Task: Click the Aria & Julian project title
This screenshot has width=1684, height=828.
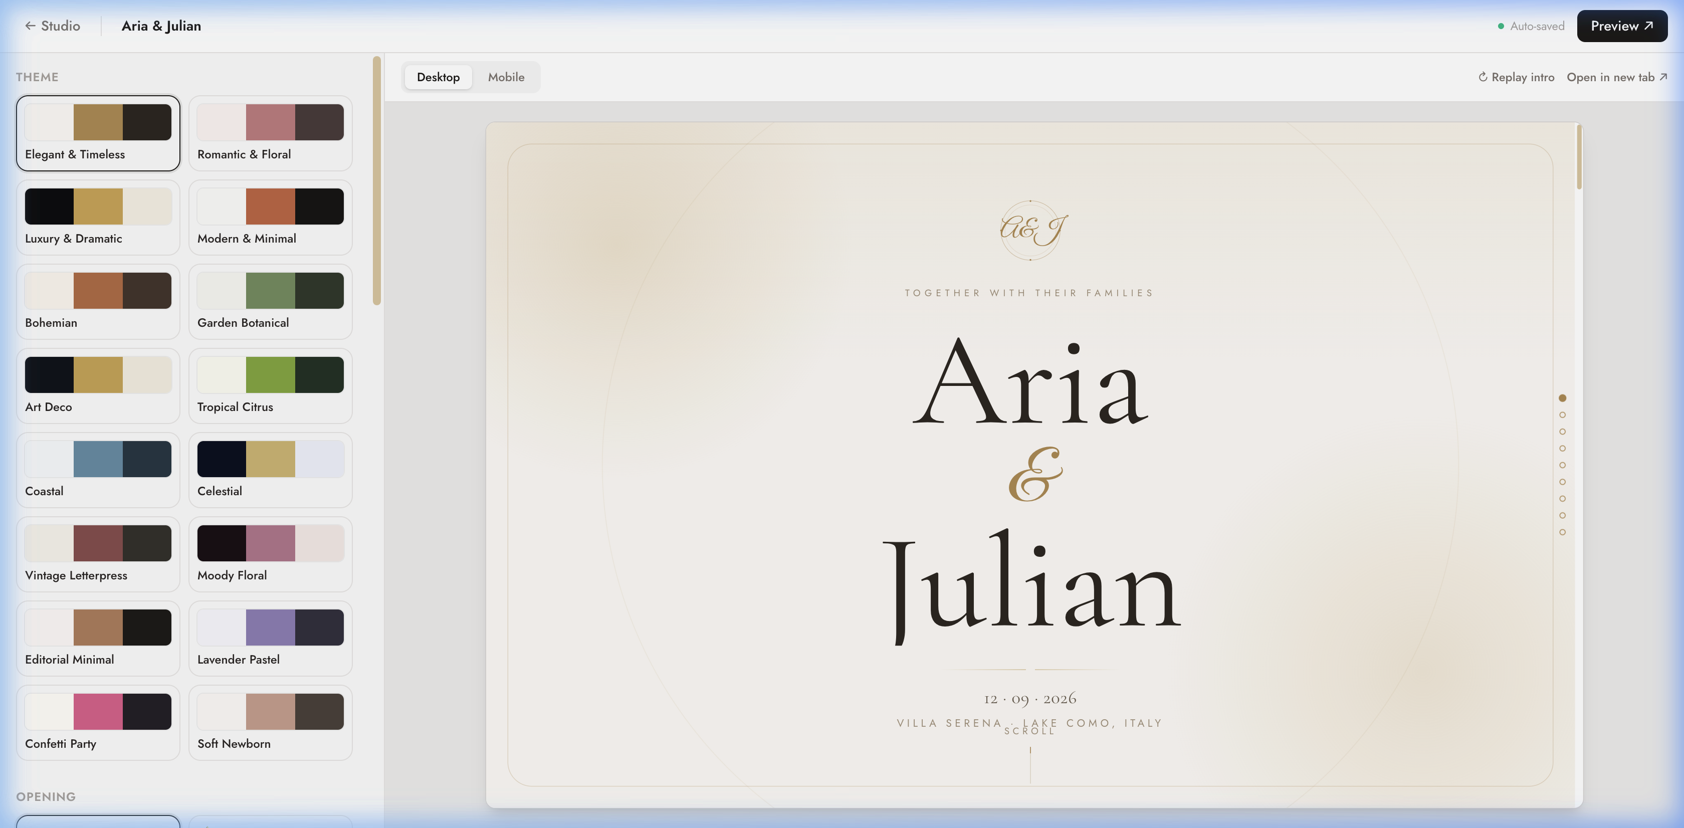Action: pos(161,26)
